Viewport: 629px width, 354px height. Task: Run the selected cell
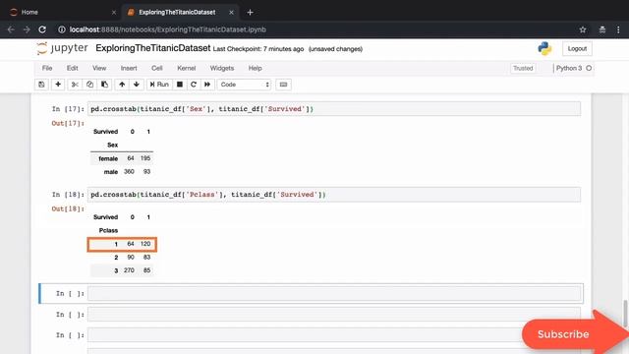[x=159, y=85]
